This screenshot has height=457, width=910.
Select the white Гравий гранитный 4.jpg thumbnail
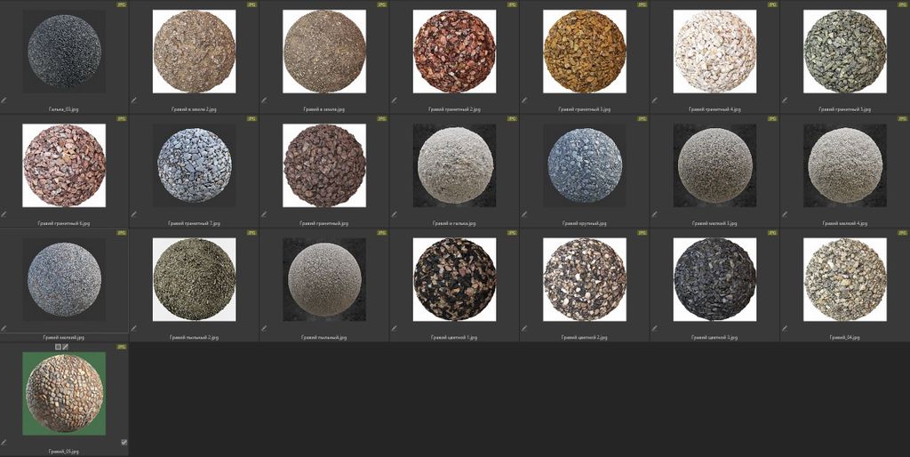tap(714, 52)
